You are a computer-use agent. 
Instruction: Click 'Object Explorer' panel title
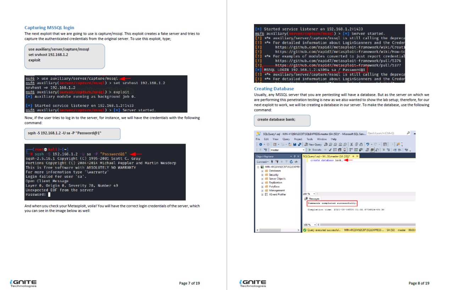pos(265,156)
